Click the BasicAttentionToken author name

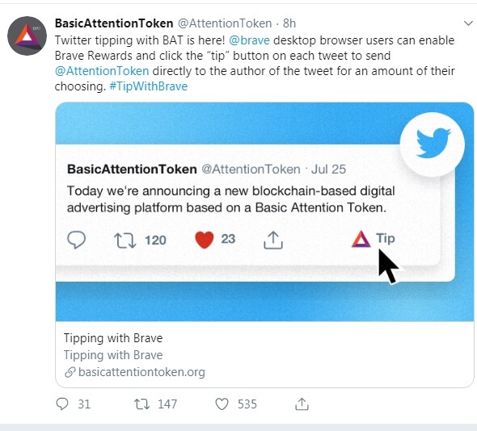pyautogui.click(x=114, y=23)
